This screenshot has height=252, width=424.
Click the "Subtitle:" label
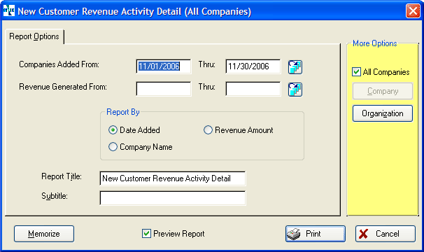(55, 196)
